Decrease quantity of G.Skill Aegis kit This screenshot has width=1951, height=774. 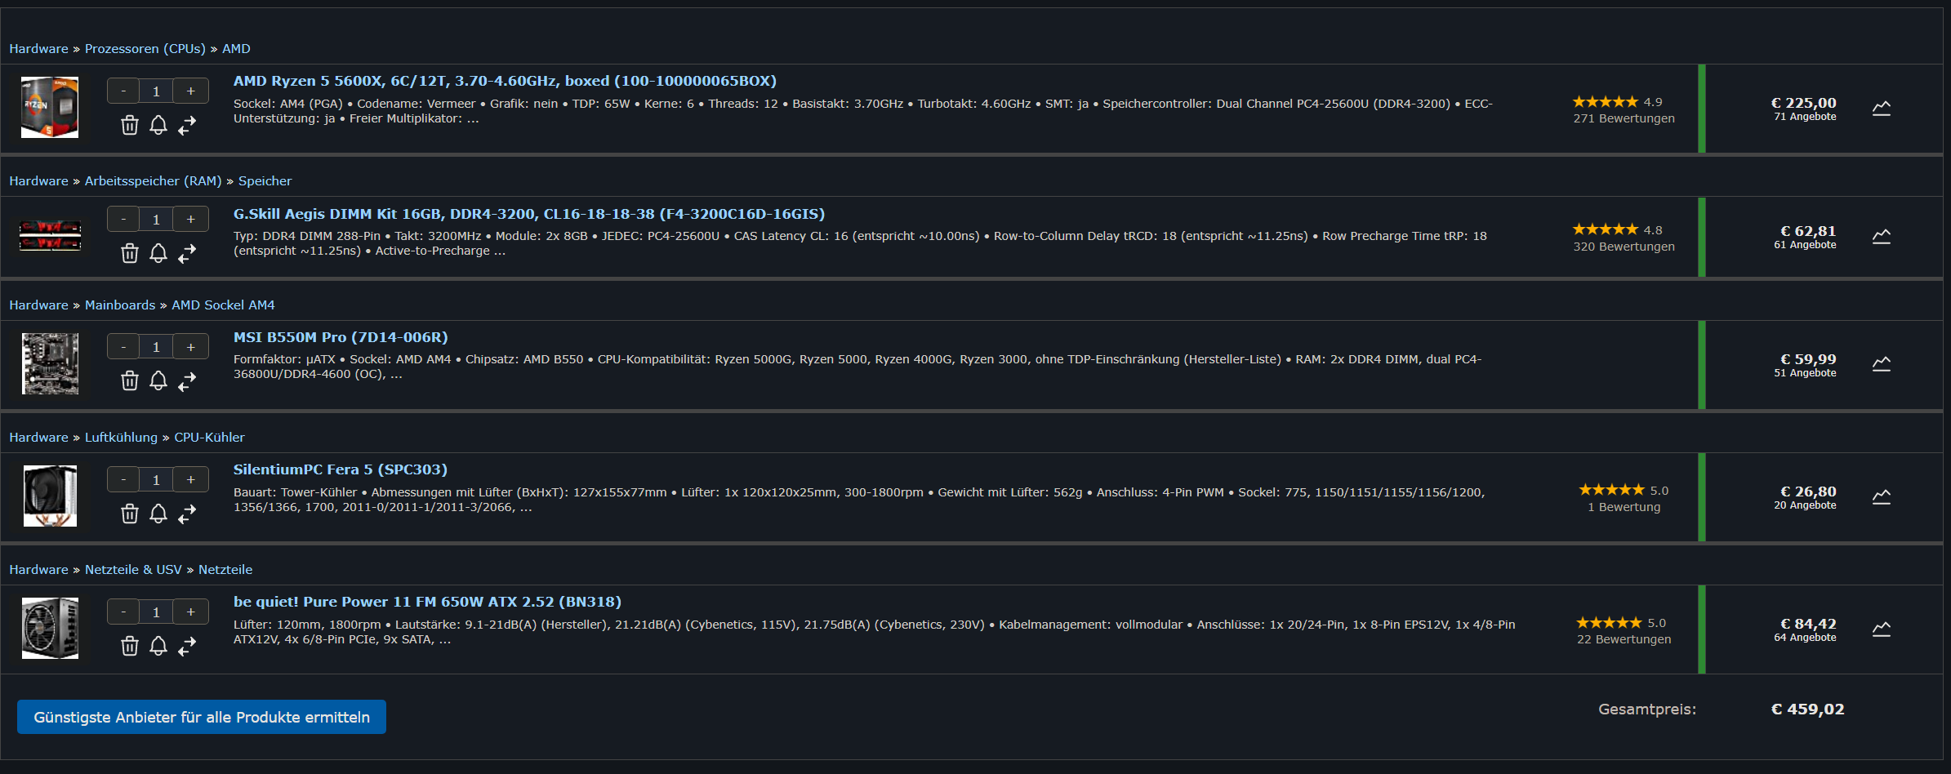point(123,219)
